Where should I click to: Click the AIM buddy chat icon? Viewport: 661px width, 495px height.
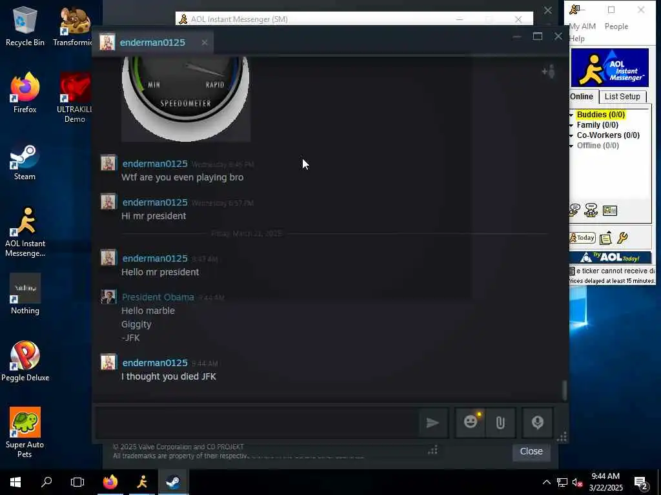(591, 209)
